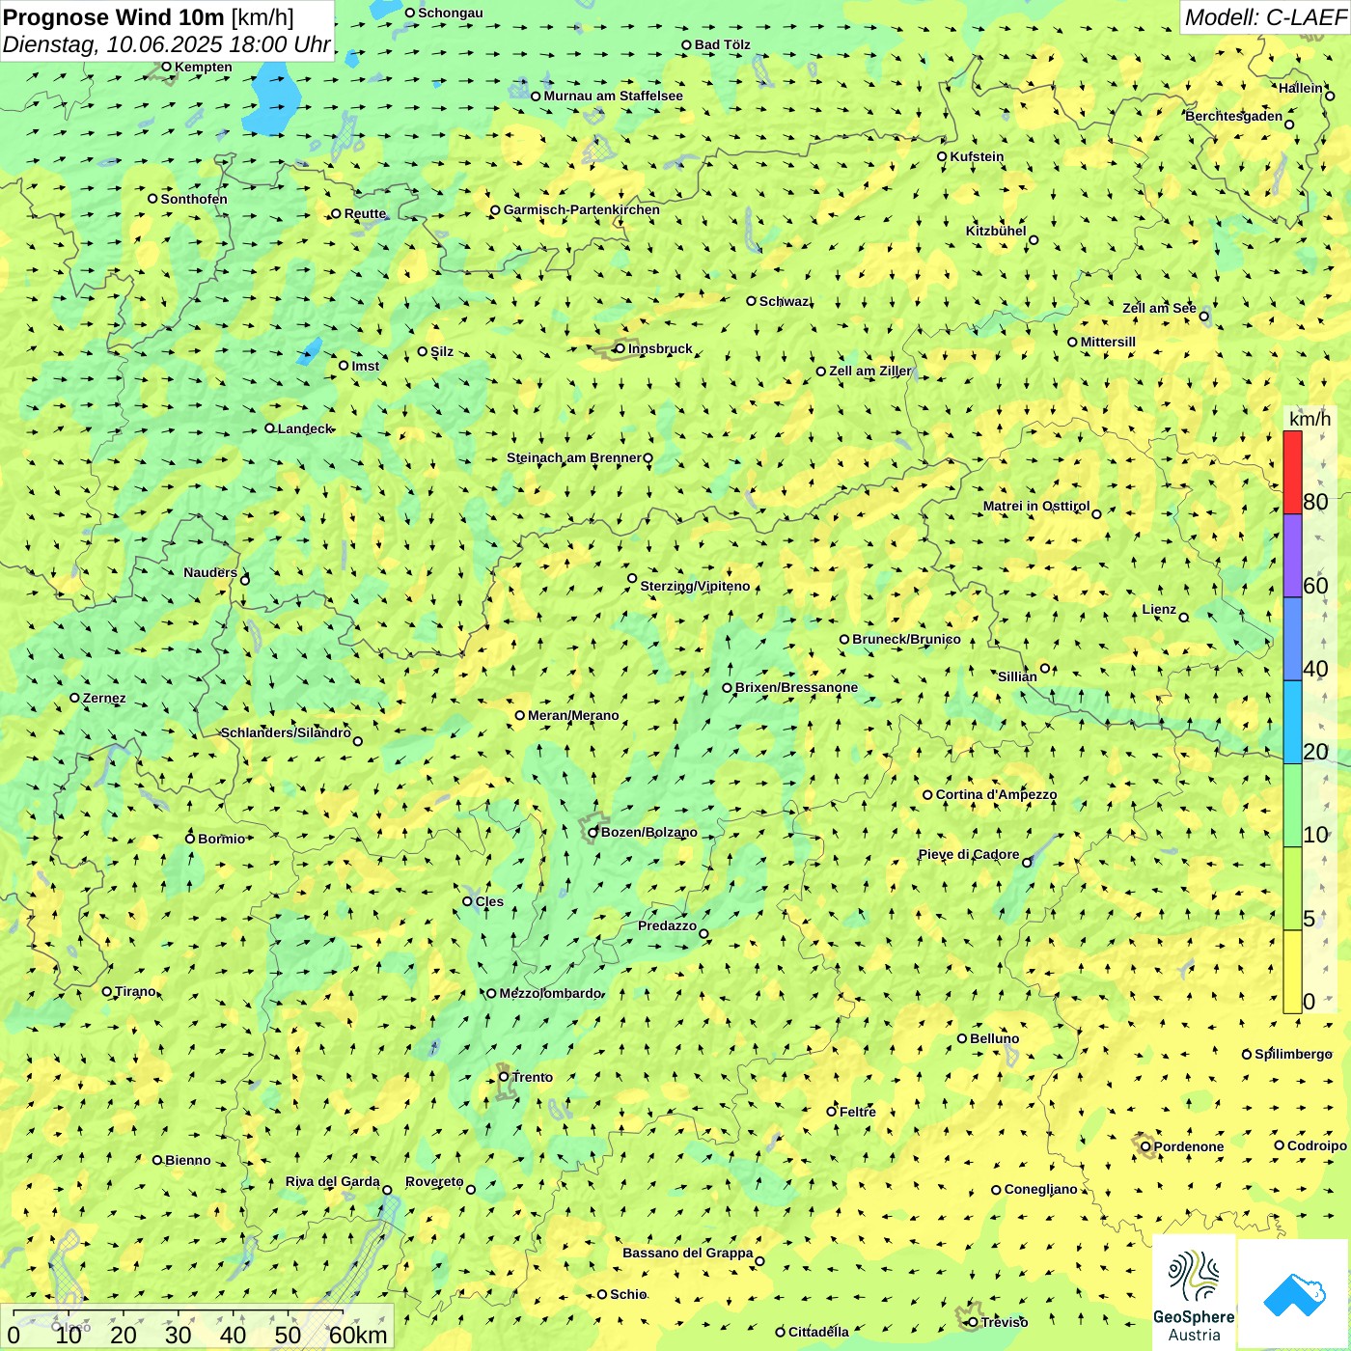Click the green legend segment between 10 and 20

click(1292, 806)
